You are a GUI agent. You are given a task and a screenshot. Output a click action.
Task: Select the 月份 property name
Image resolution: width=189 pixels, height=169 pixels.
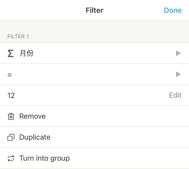pyautogui.click(x=27, y=53)
